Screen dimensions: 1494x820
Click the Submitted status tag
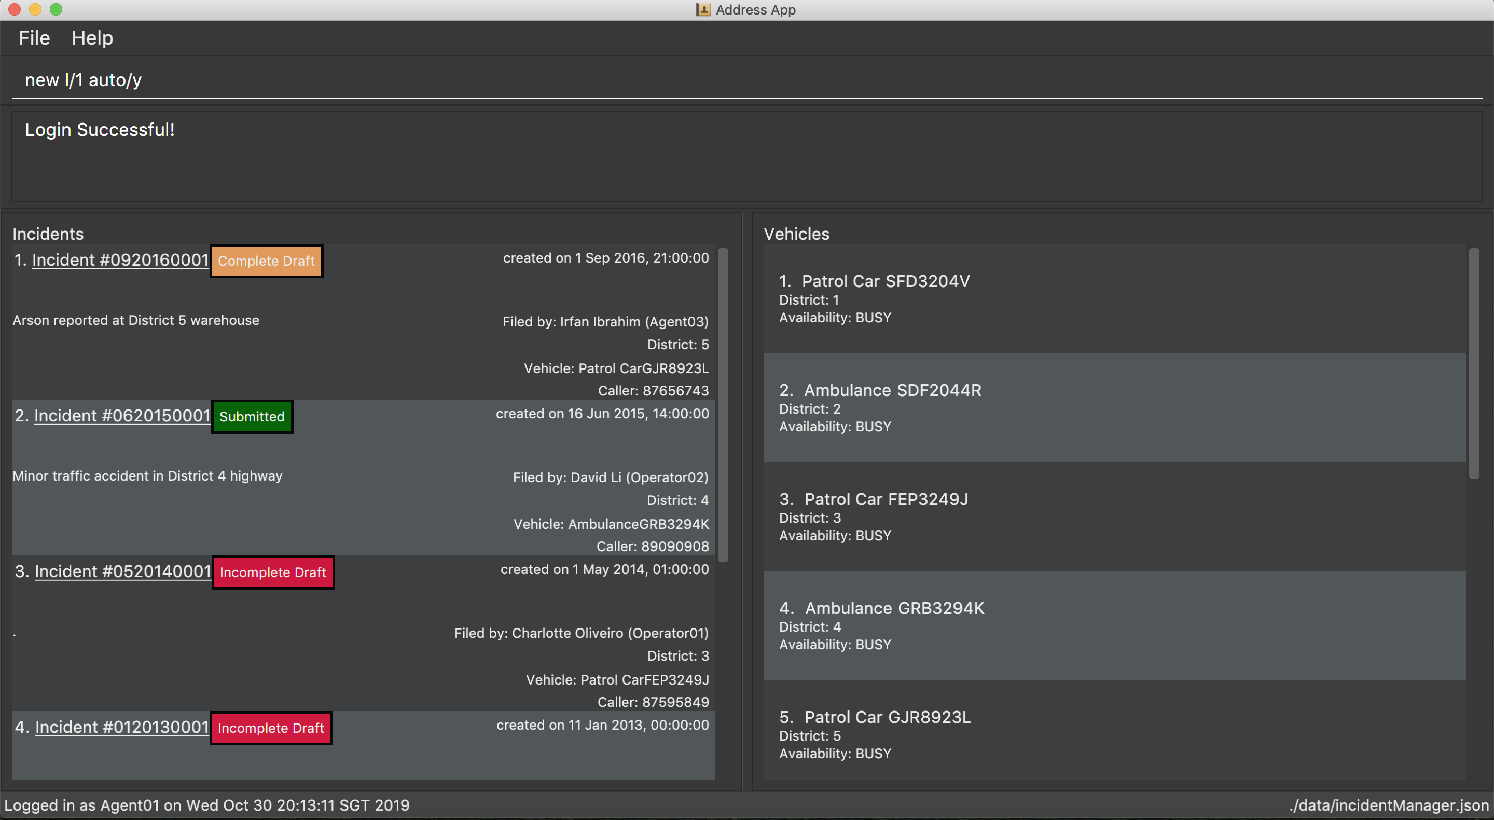tap(252, 417)
